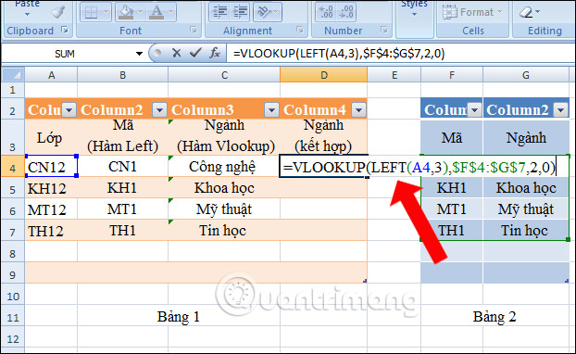Click in the formula bar VLOOKUP text
The image size is (576, 354).
pos(339,54)
